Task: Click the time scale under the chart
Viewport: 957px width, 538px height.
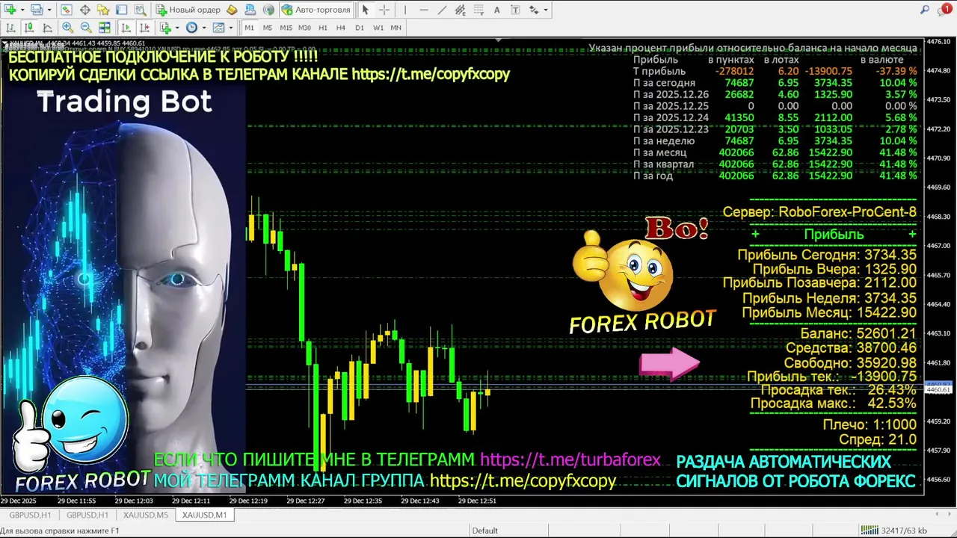Action: 462,501
